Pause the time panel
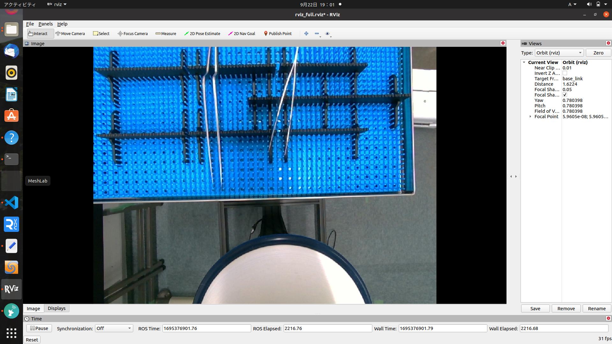This screenshot has width=612, height=344. 39,328
